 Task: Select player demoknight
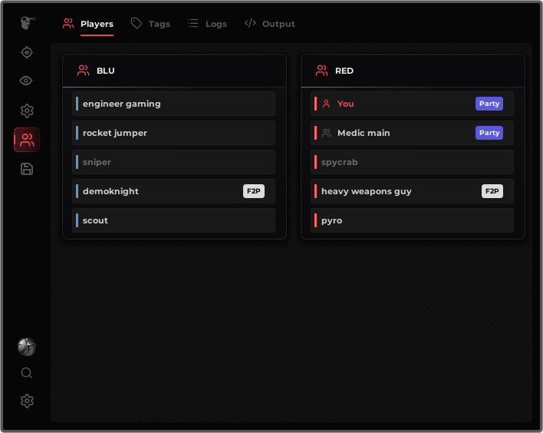174,191
